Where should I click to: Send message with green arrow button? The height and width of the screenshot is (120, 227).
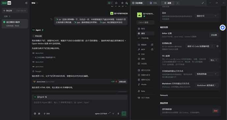[124, 113]
